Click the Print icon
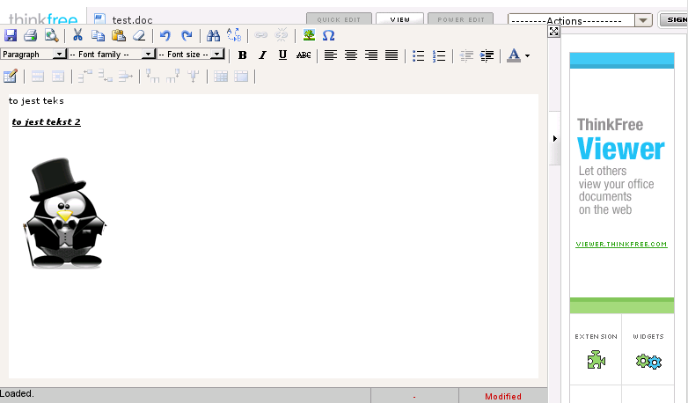 pos(31,35)
